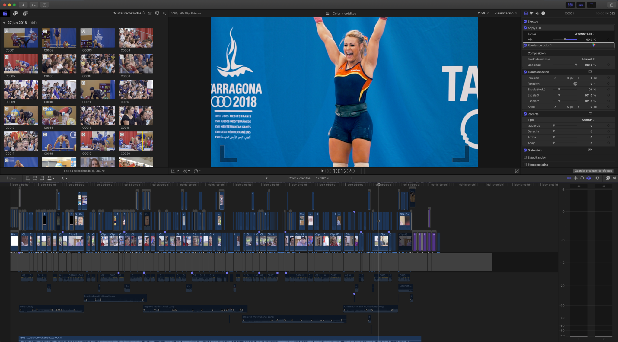Toggle snapping in the timeline
Image resolution: width=618 pixels, height=342 pixels.
tap(589, 178)
